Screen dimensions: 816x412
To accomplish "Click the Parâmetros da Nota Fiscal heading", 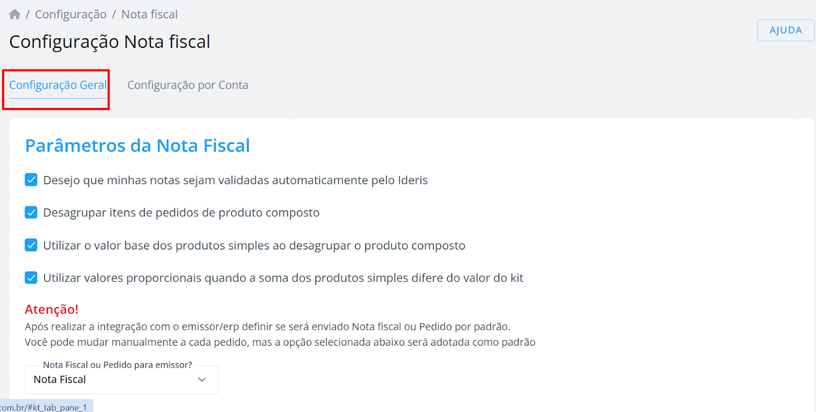I will (x=138, y=146).
